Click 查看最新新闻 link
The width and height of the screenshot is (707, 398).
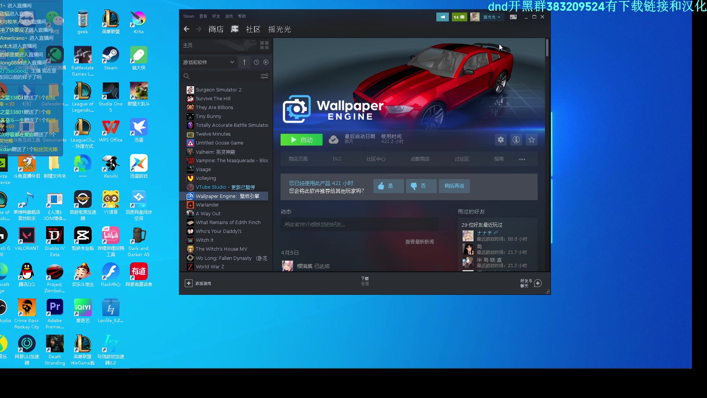tap(419, 242)
